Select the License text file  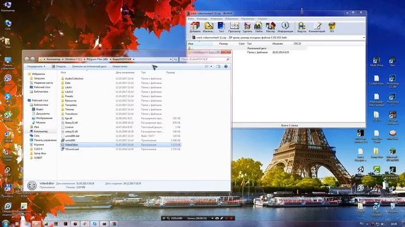coord(69,127)
